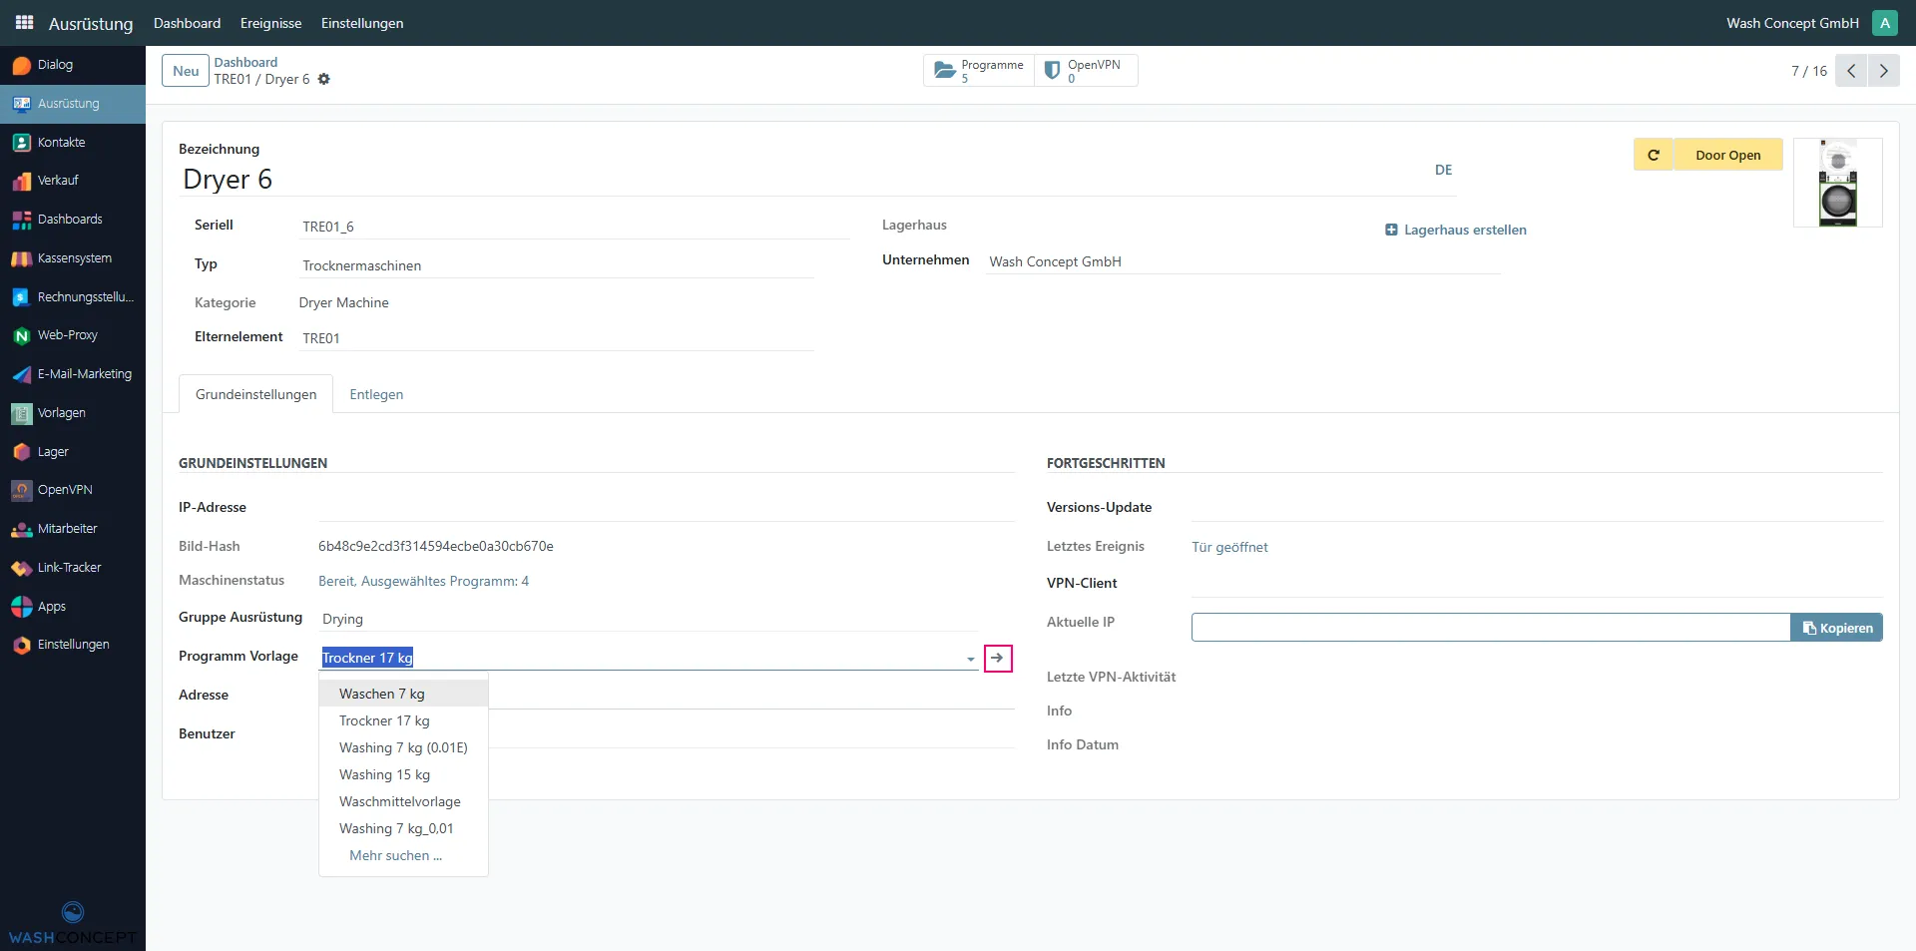This screenshot has width=1916, height=951.
Task: Open the Ereignisse menu
Action: (x=269, y=23)
